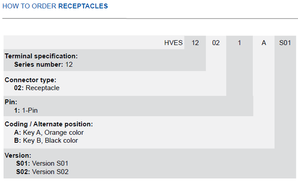Image resolution: width=298 pixels, height=182 pixels.
Task: Click the Connector type label
Action: click(x=31, y=80)
